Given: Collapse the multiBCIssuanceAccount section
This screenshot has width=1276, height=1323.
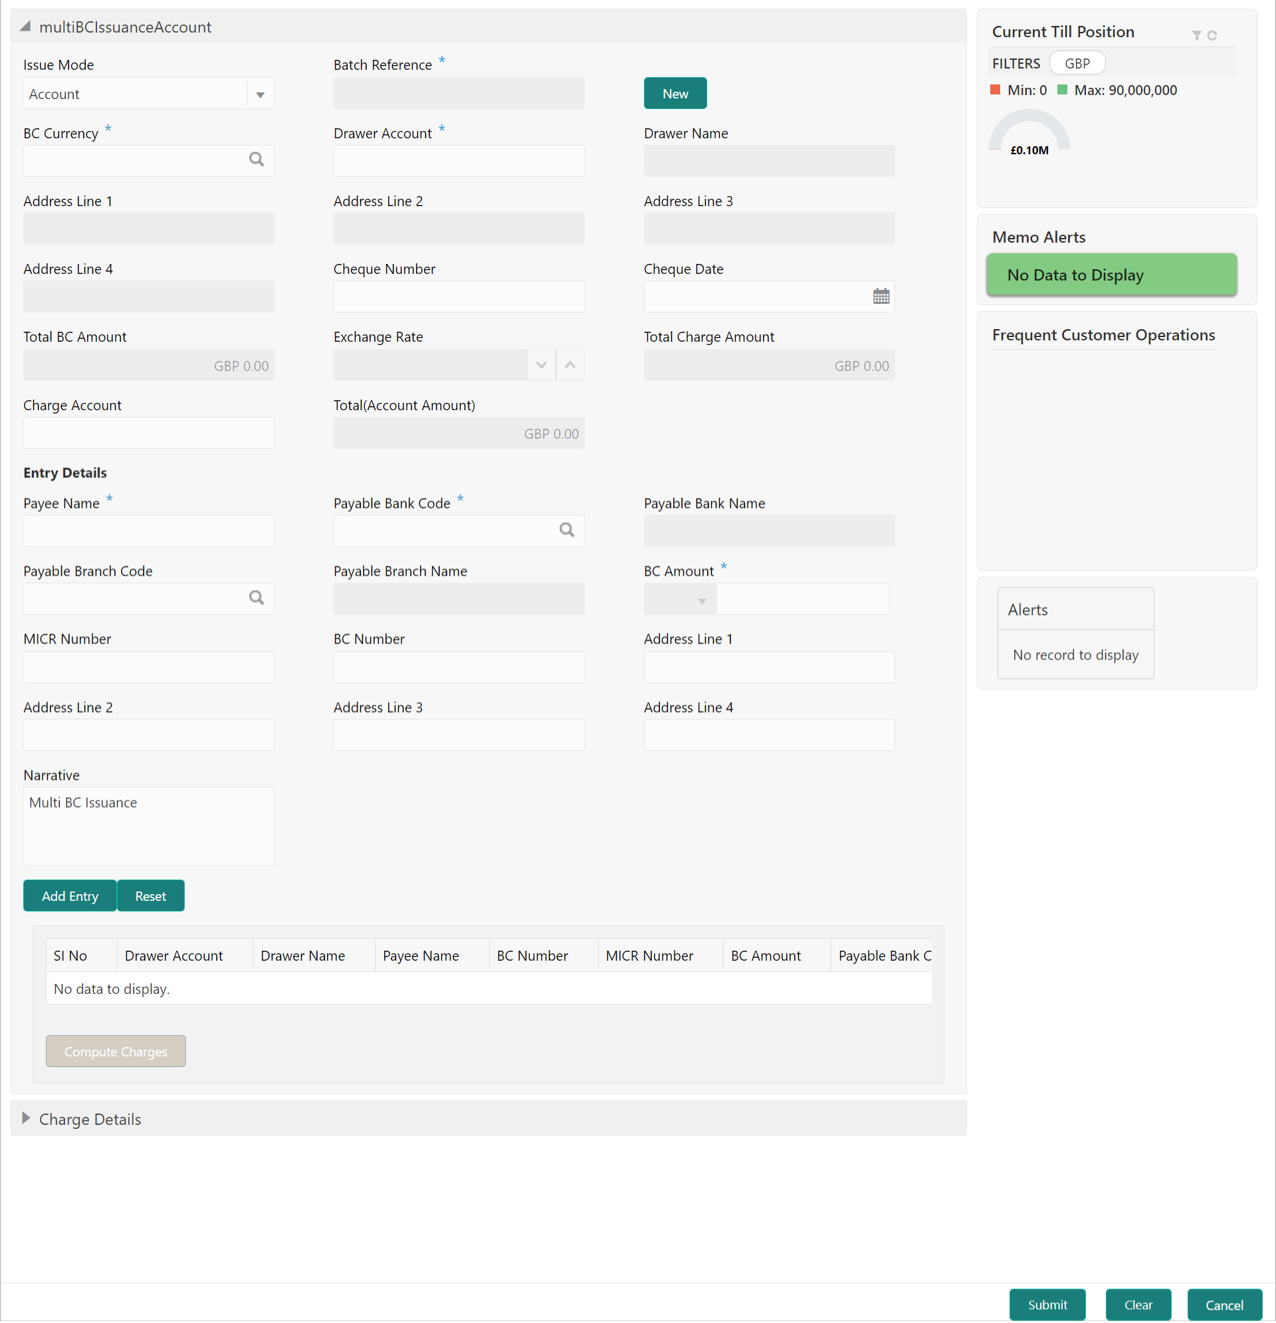Looking at the screenshot, I should click(x=26, y=27).
